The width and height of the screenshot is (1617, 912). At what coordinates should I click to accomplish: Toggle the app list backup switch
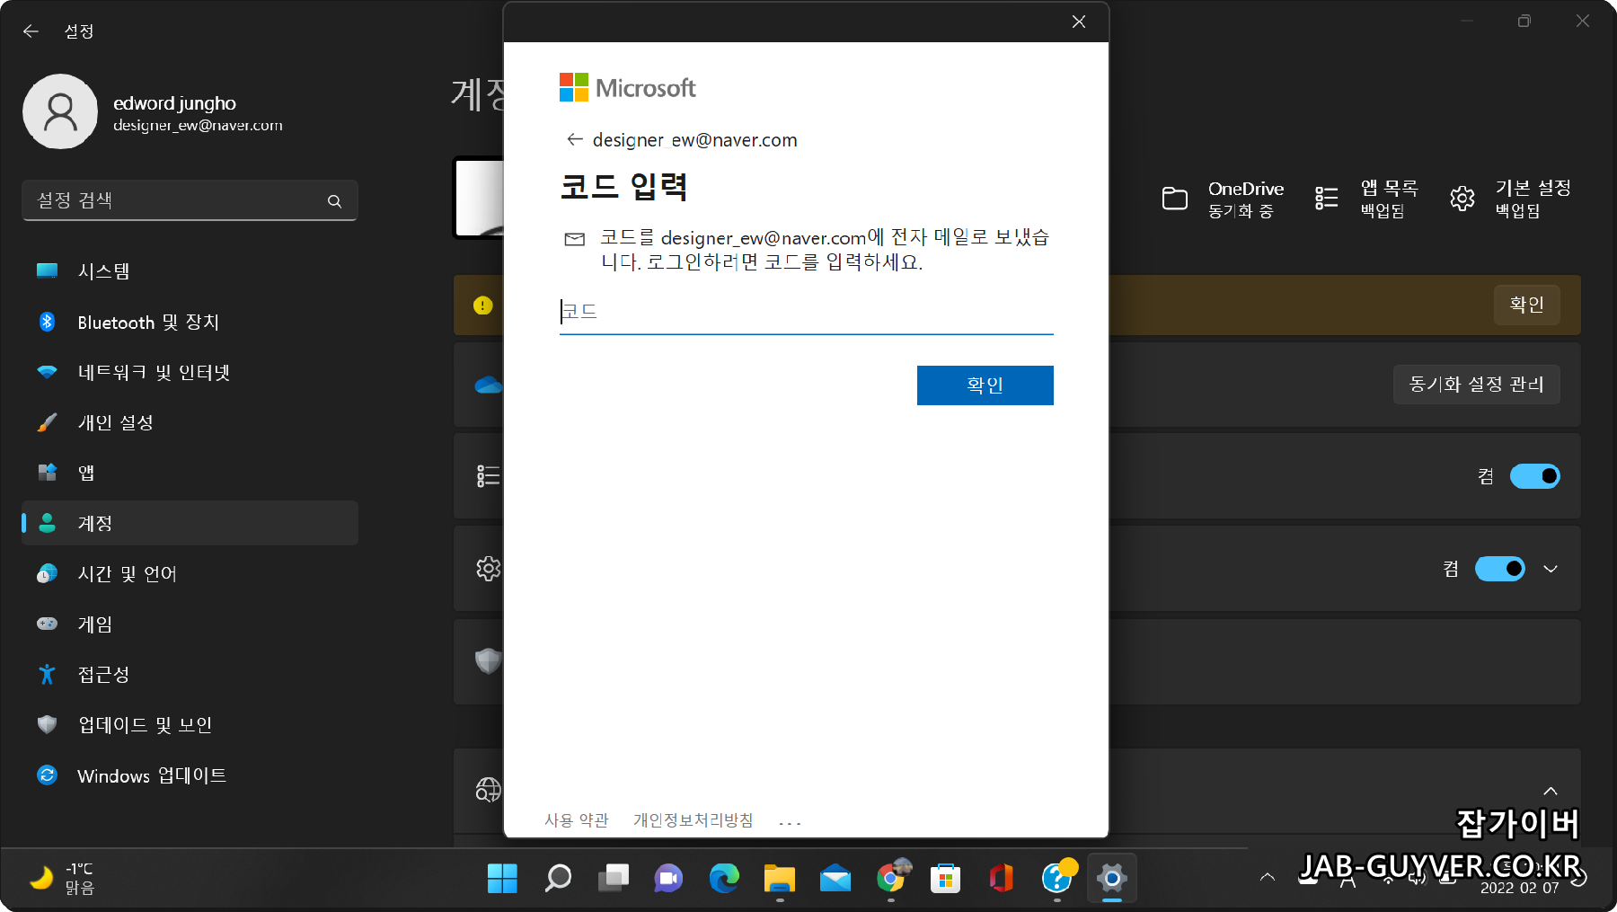pos(1534,476)
